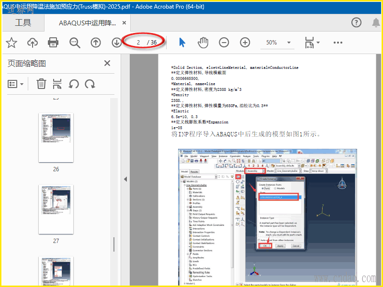The height and width of the screenshot is (287, 383).
Task: Rotate pages clockwise
Action: pos(90,84)
